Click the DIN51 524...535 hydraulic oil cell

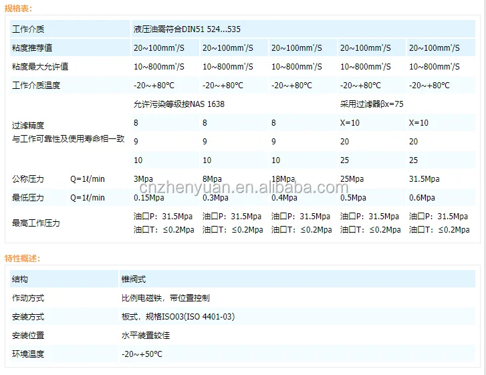tap(187, 29)
